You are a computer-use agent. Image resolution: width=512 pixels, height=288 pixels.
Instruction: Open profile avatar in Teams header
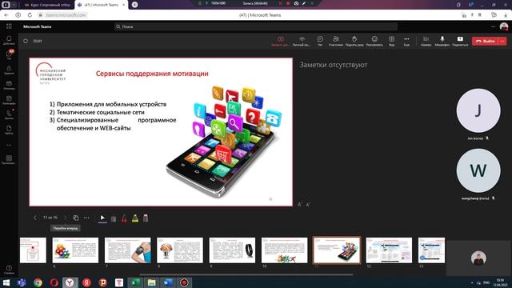click(x=504, y=26)
